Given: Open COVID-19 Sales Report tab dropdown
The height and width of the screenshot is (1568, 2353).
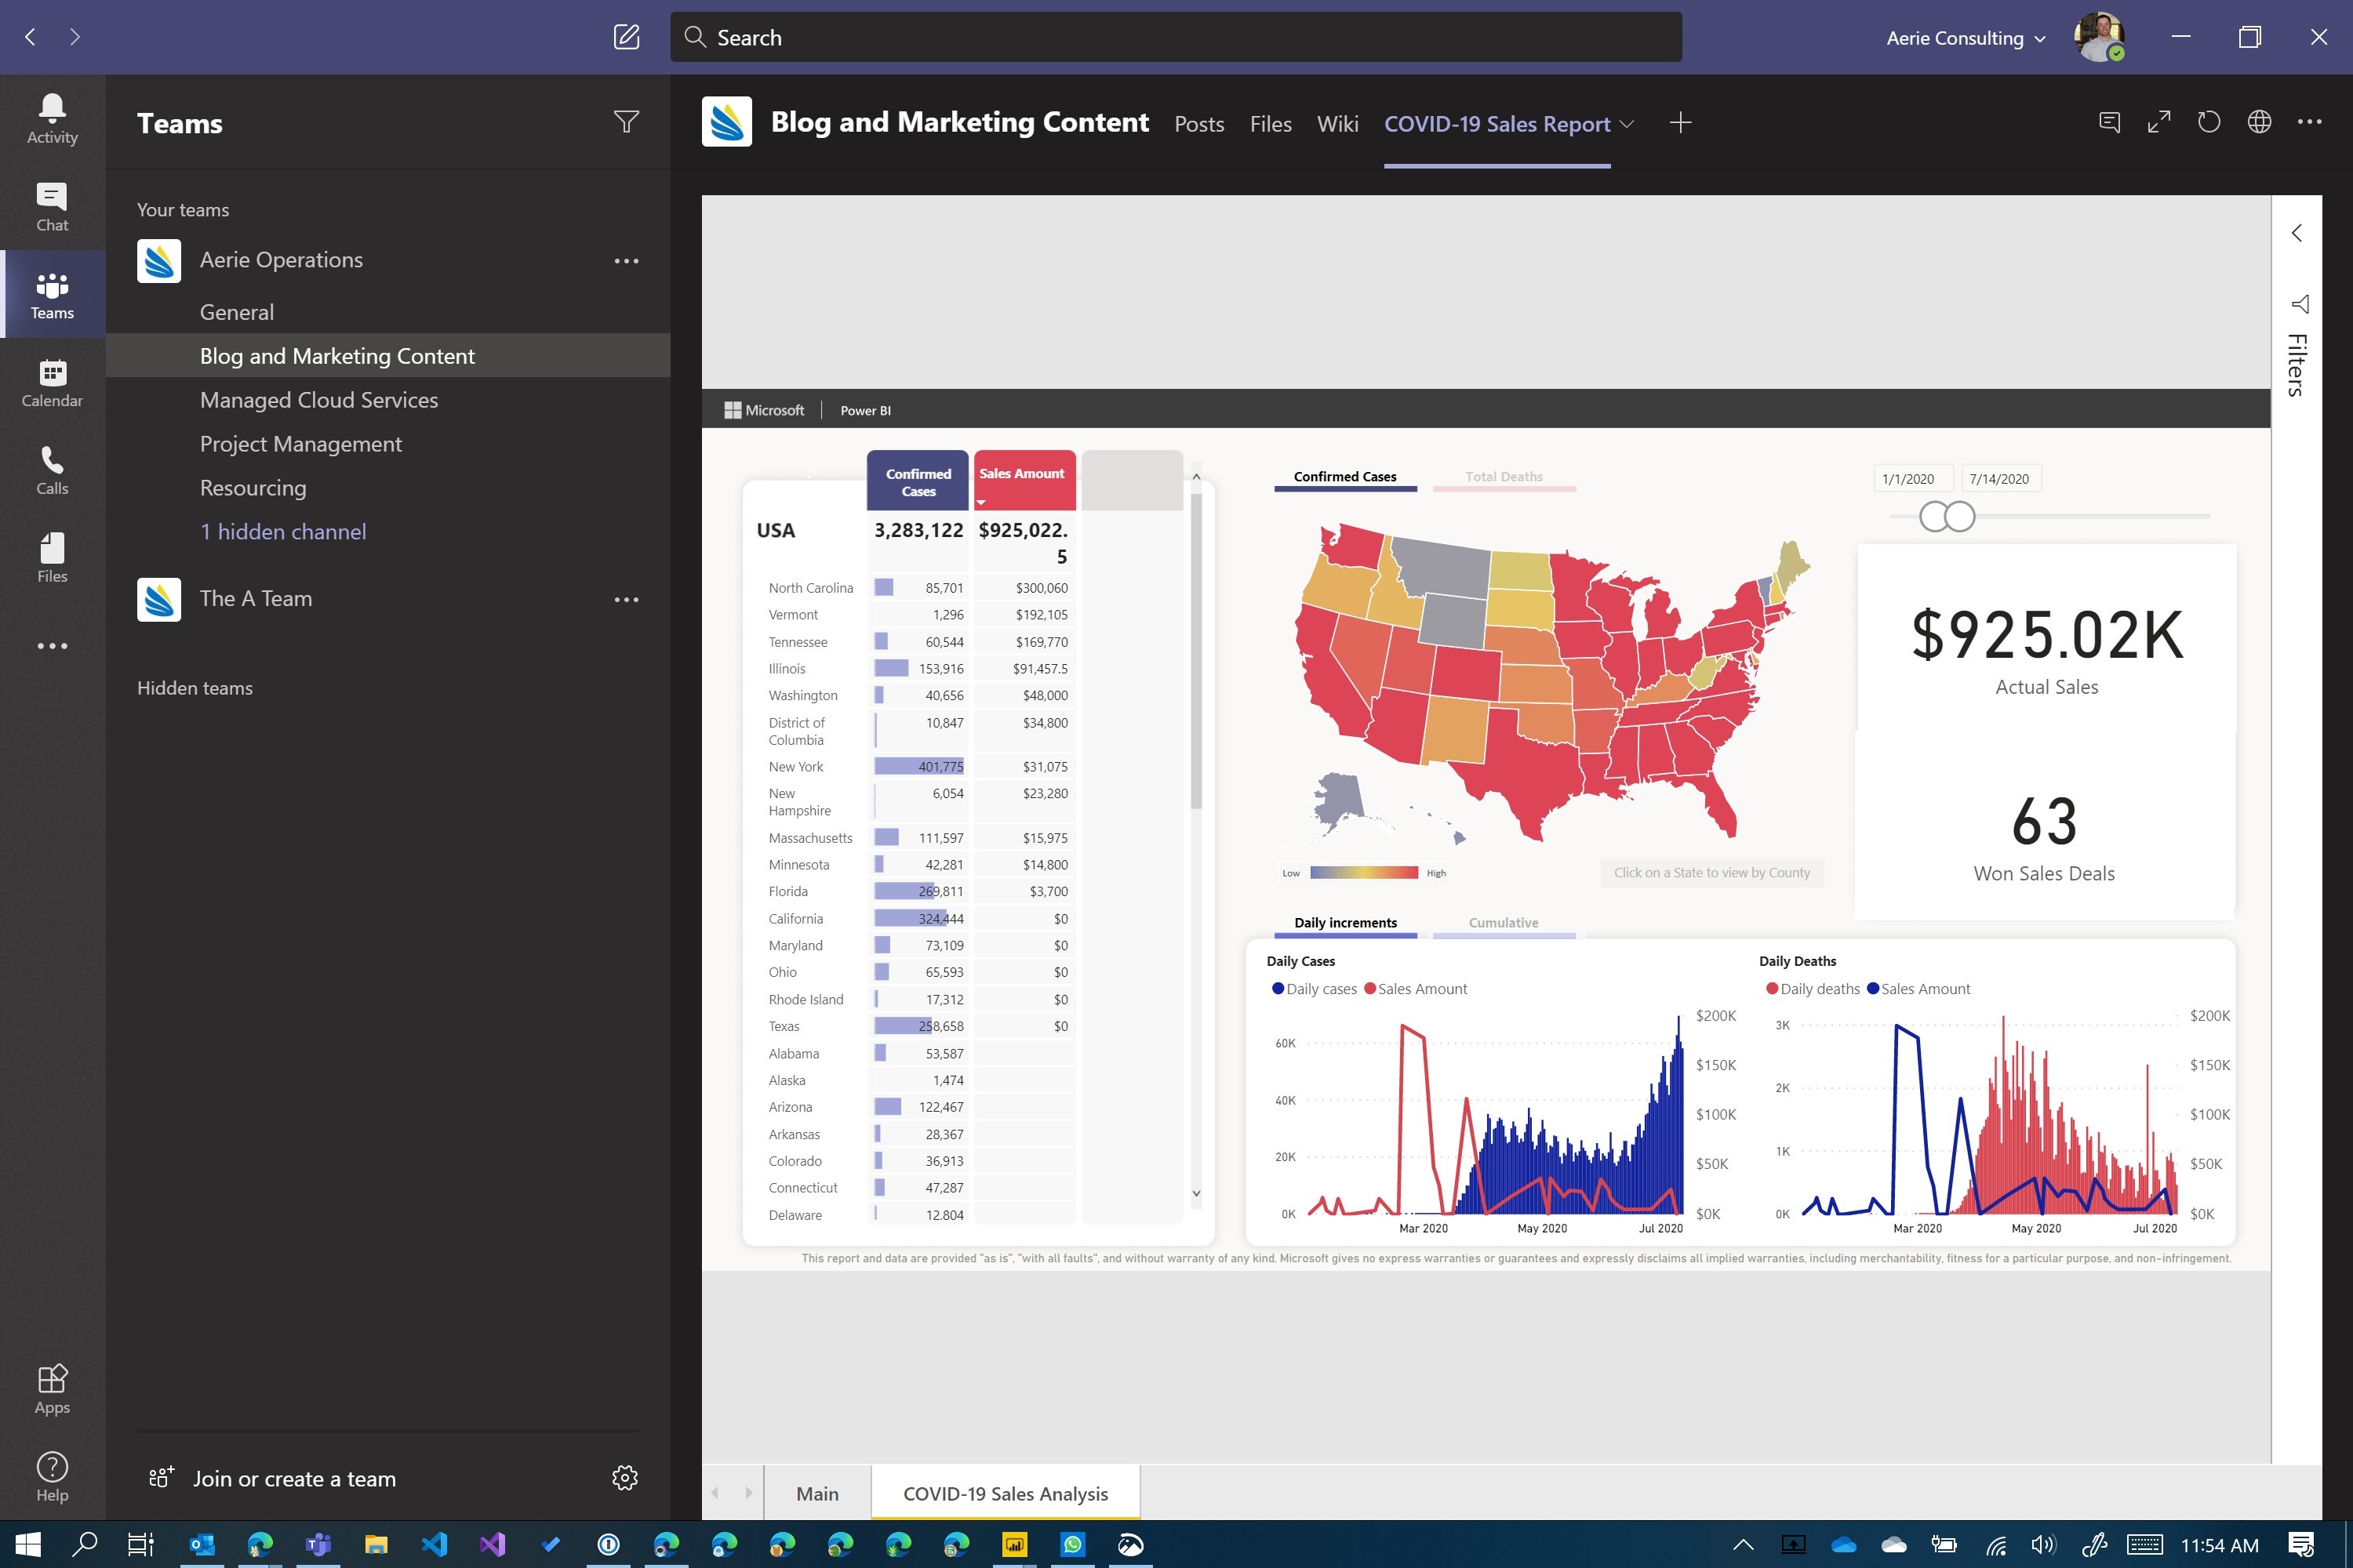Looking at the screenshot, I should tap(1627, 124).
